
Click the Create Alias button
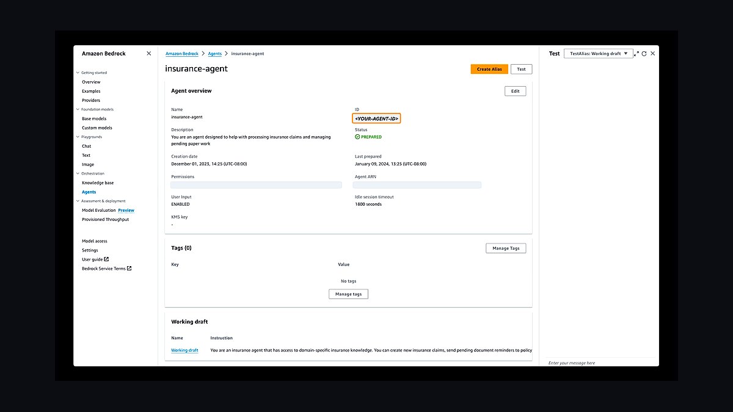pos(489,69)
